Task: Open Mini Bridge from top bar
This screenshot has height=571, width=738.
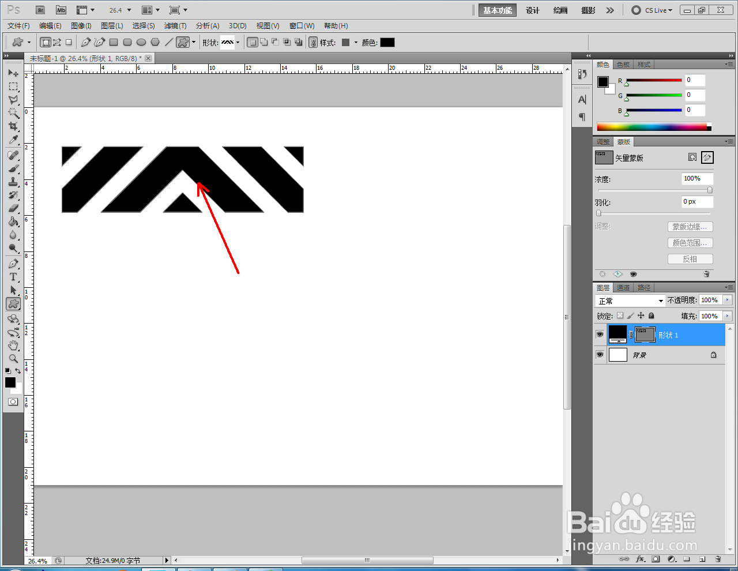Action: [x=61, y=10]
